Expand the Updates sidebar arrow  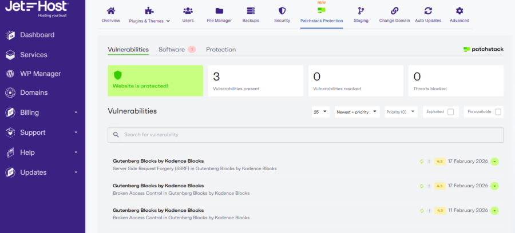point(76,172)
